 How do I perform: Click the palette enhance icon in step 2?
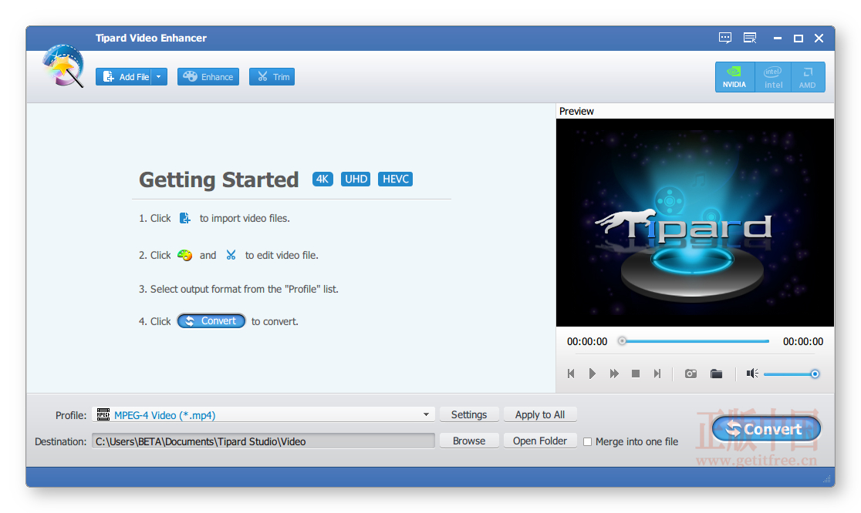[185, 255]
